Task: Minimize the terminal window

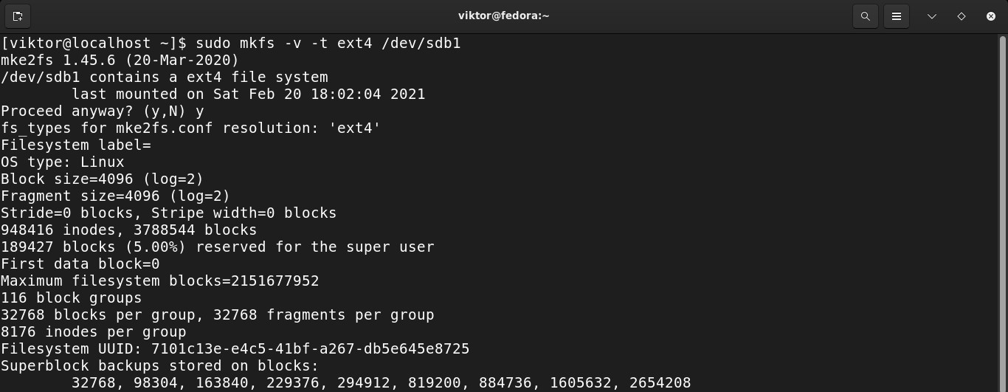Action: tap(932, 16)
